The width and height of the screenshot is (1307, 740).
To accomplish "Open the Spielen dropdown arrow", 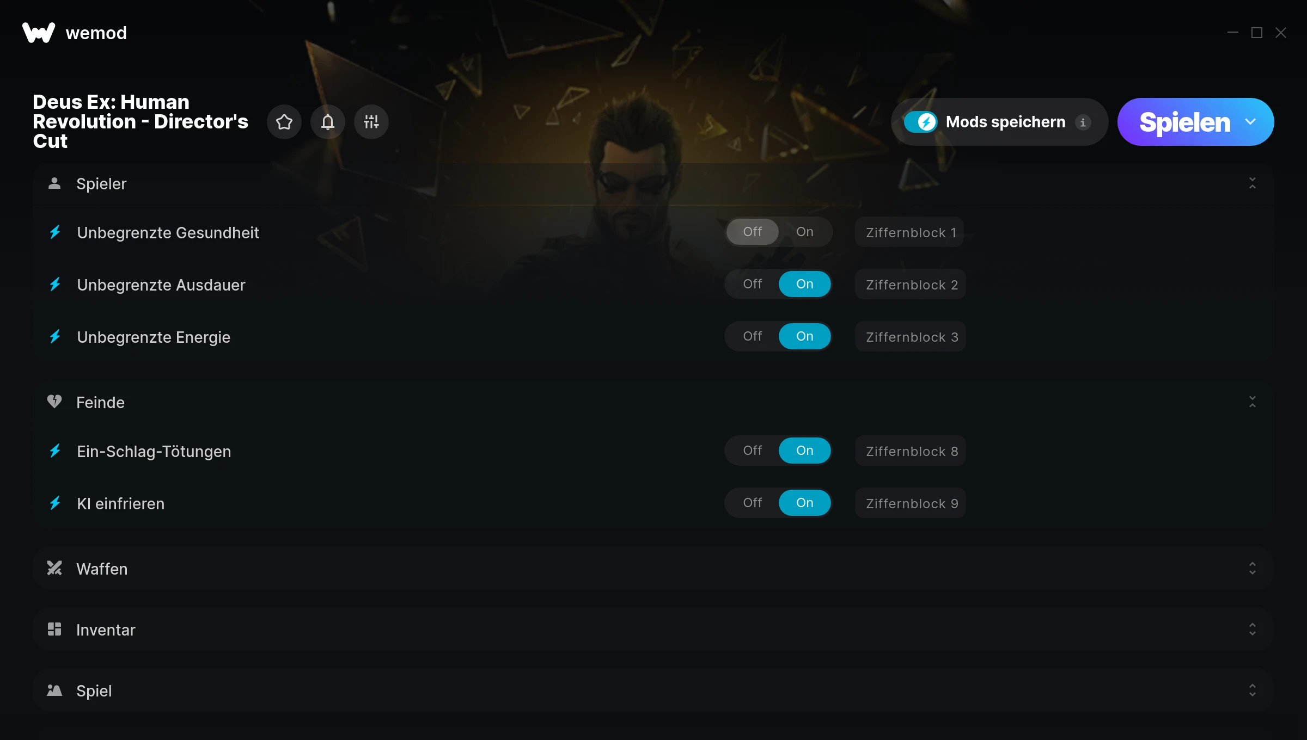I will 1250,122.
